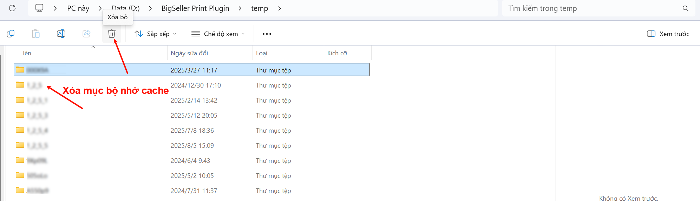This screenshot has width=700, height=201.
Task: Open the Sắp xếp sort dropdown
Action: (155, 34)
